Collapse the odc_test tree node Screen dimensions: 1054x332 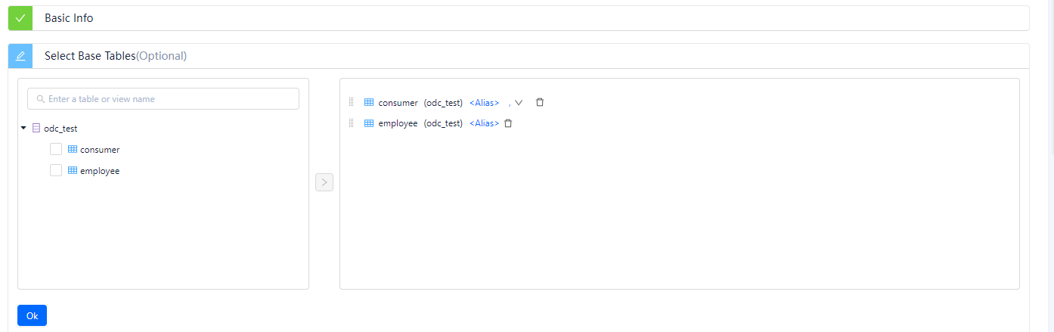23,129
